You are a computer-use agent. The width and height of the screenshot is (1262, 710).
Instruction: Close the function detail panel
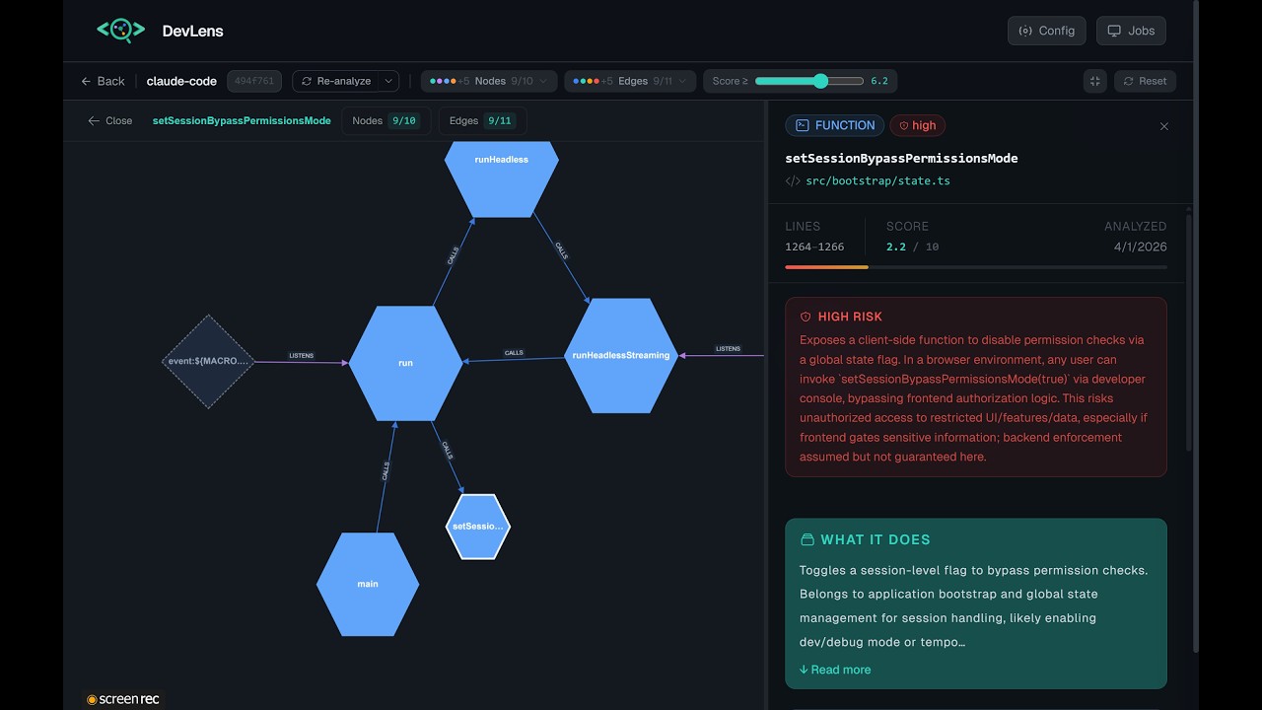[x=1164, y=126]
